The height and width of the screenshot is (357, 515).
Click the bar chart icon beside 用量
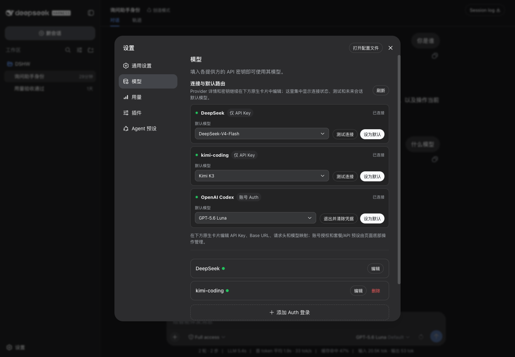(x=126, y=97)
